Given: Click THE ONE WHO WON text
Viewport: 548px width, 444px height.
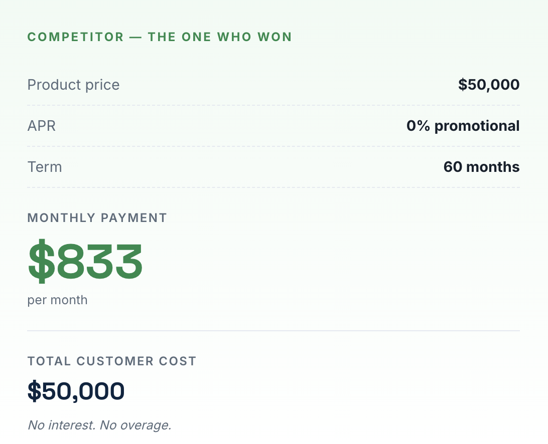Looking at the screenshot, I should coord(220,37).
